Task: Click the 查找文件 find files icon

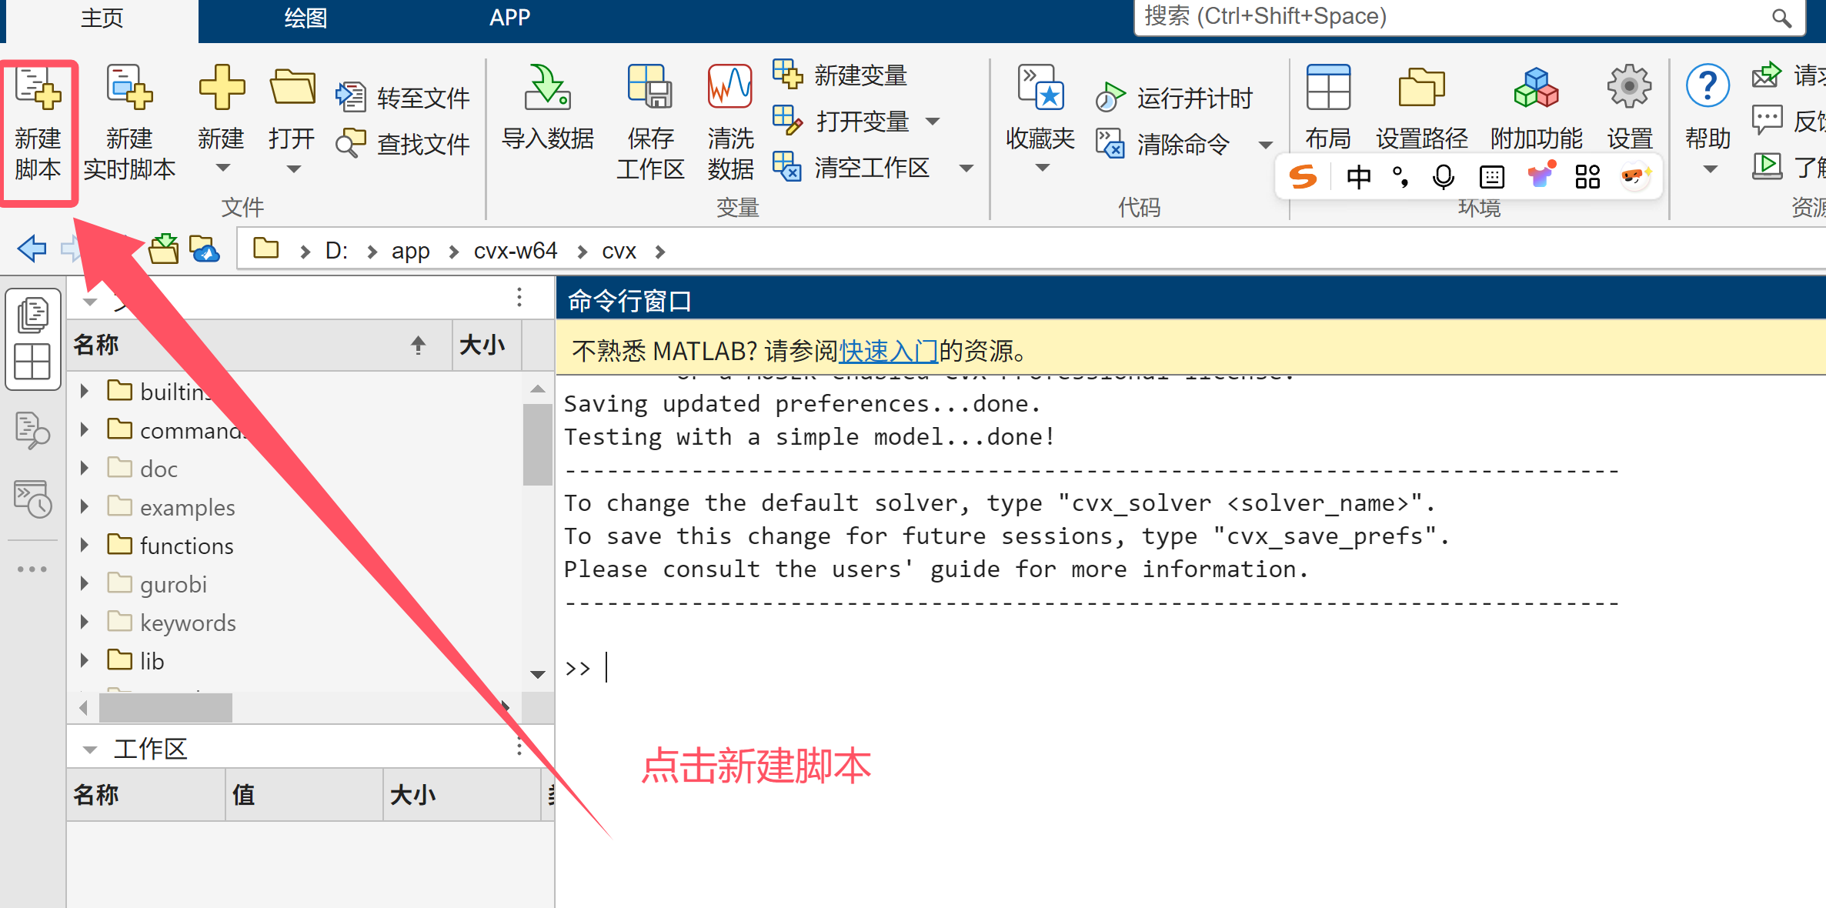Action: pos(352,143)
